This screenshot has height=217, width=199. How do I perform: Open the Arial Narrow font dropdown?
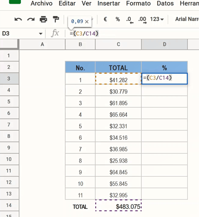point(187,19)
